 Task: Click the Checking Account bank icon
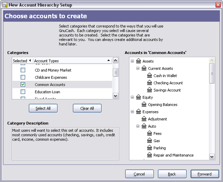150,83
